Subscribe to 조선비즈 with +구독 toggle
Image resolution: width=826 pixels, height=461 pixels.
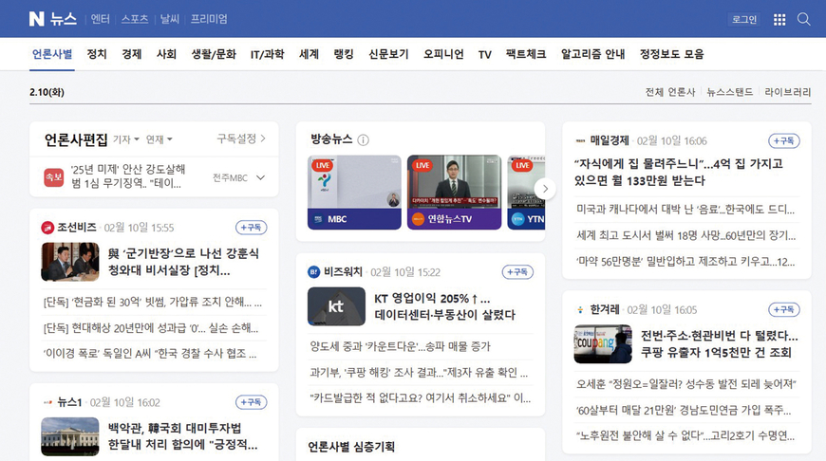tap(252, 228)
